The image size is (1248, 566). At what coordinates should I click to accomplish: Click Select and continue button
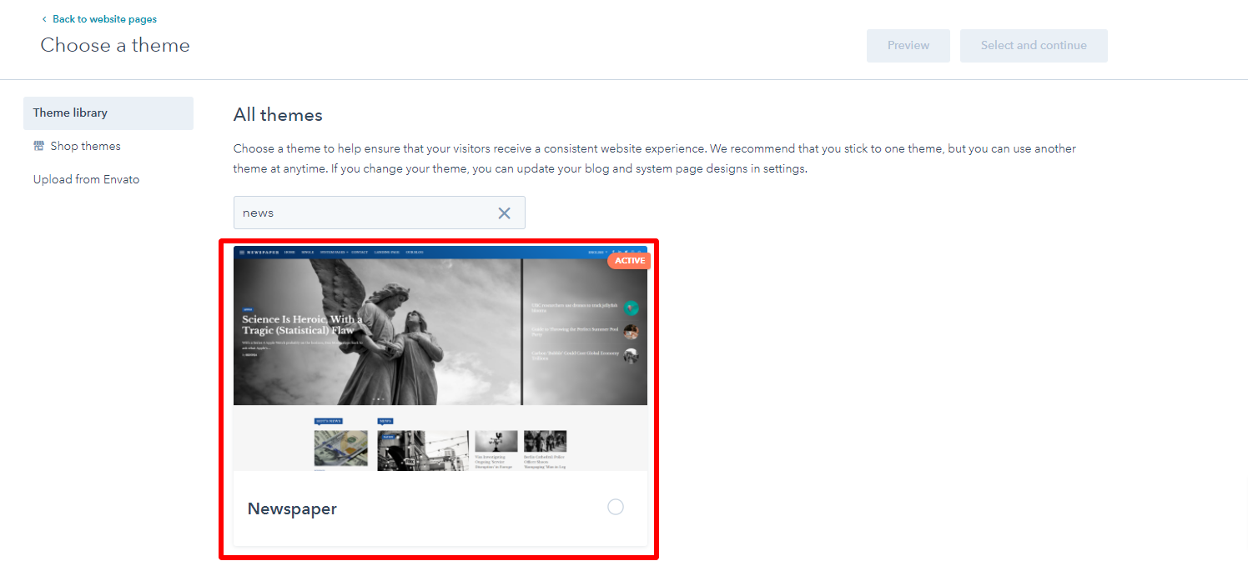(x=1033, y=46)
